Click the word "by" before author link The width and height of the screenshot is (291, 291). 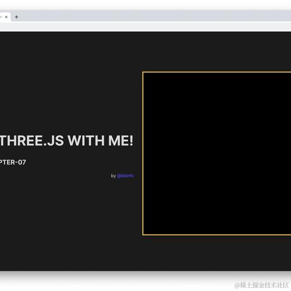113,176
